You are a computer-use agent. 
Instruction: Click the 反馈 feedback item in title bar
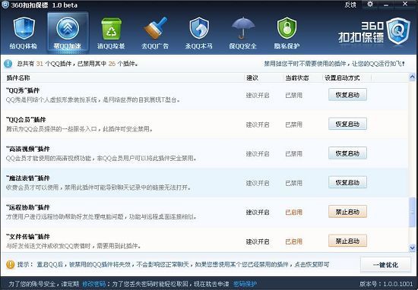click(x=350, y=5)
